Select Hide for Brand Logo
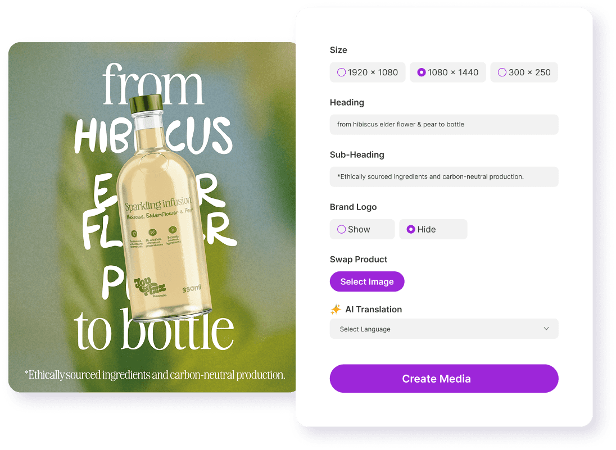Viewport: 616px width, 450px height. (x=433, y=229)
